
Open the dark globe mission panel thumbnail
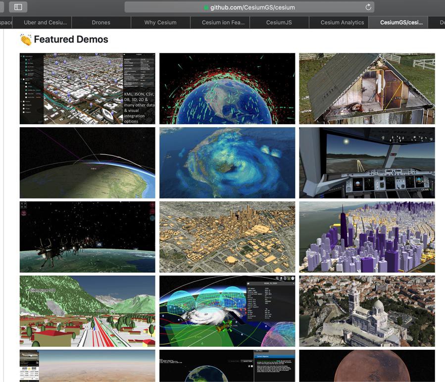(x=227, y=366)
